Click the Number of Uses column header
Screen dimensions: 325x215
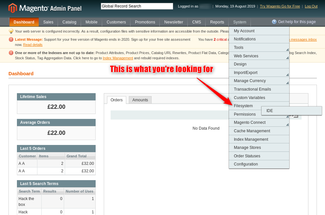(x=80, y=191)
